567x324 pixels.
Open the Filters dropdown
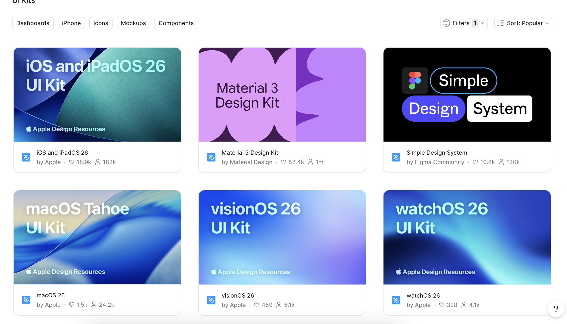461,23
